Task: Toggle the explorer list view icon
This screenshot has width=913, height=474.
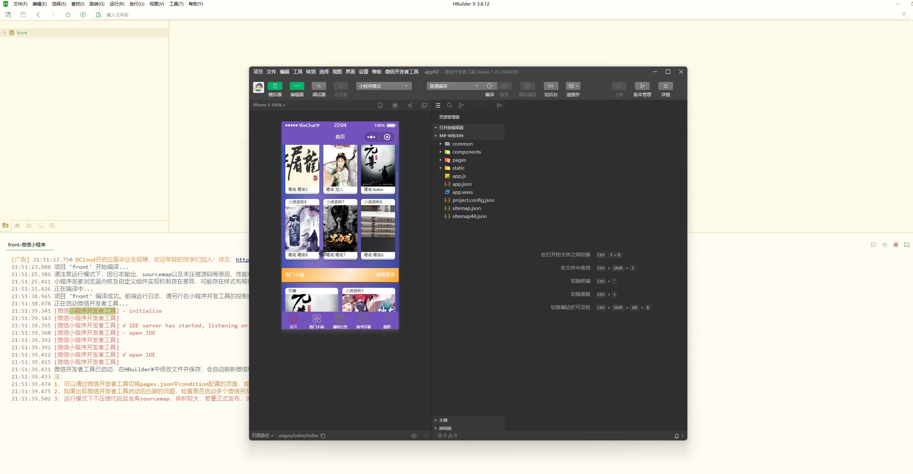Action: coord(438,105)
